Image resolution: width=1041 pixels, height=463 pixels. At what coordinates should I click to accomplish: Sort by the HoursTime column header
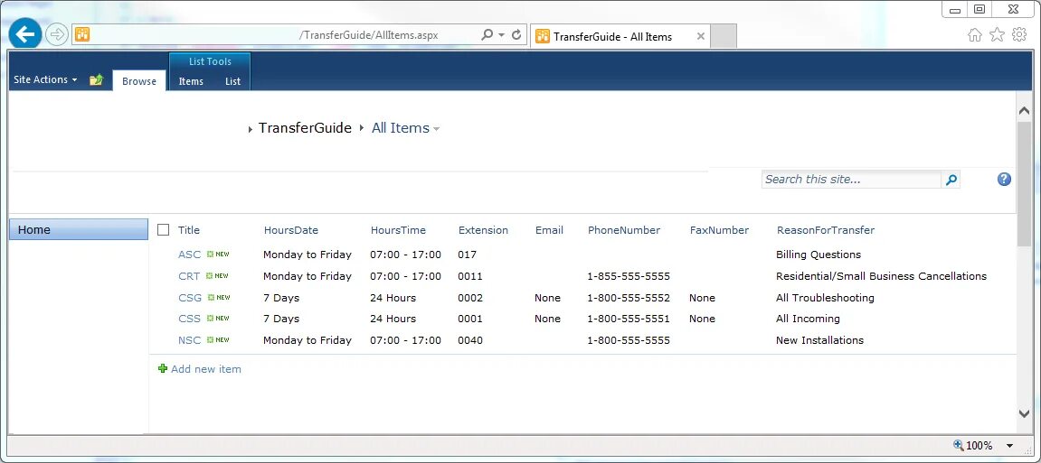[x=398, y=230]
